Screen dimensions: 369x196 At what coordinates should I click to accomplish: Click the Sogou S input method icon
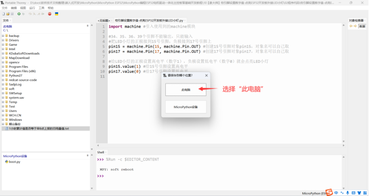tap(329, 192)
